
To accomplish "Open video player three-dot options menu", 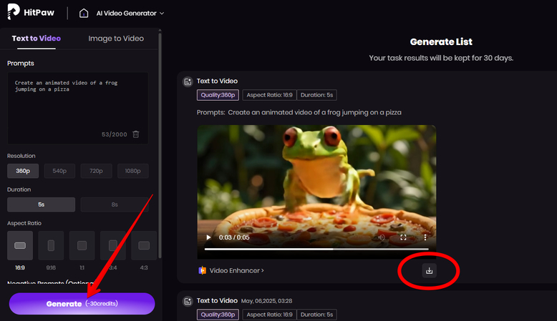I will (x=425, y=237).
